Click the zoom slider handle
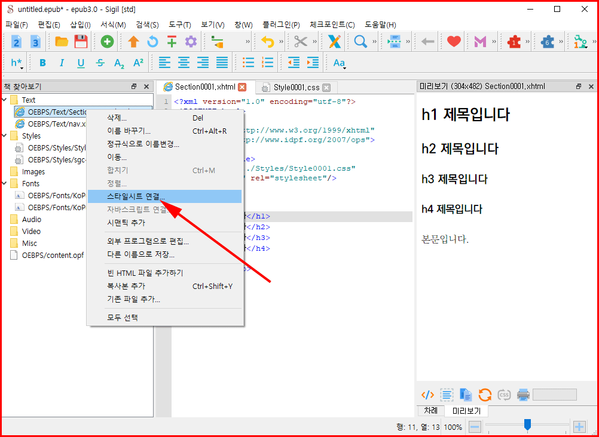Viewport: 599px width, 437px height. [x=527, y=424]
